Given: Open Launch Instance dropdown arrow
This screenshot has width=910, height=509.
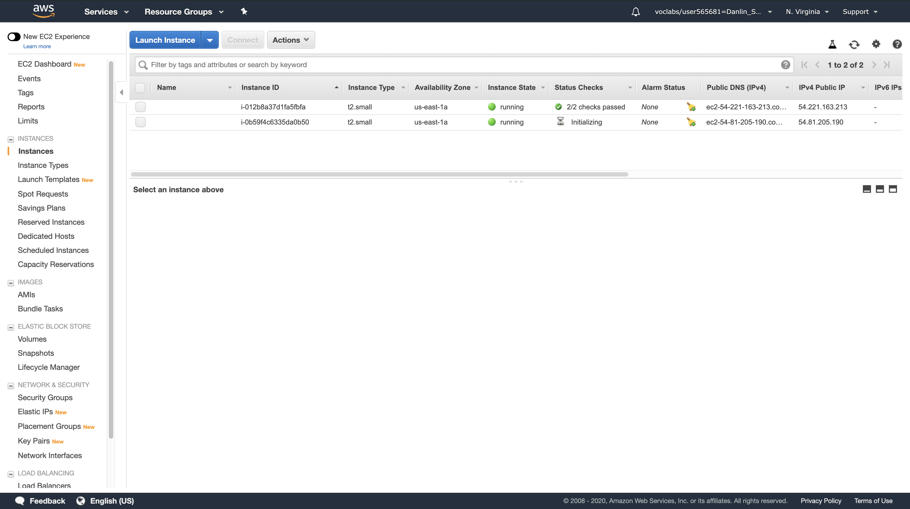Looking at the screenshot, I should click(x=210, y=40).
